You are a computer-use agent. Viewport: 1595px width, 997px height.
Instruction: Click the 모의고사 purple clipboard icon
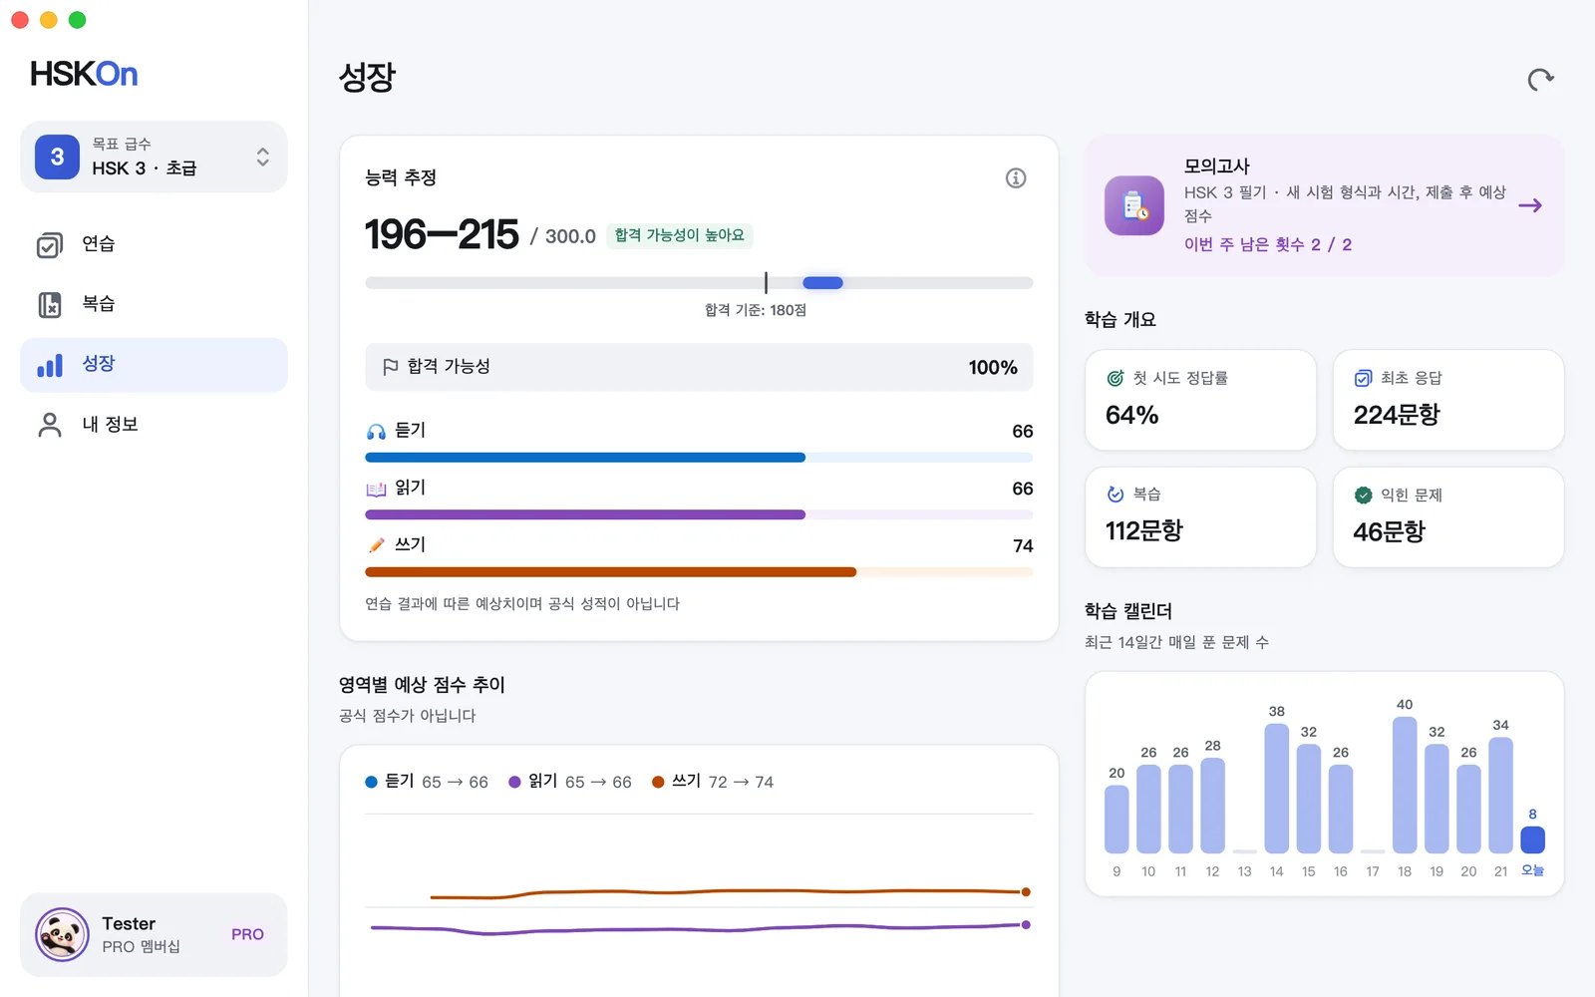[x=1134, y=205]
